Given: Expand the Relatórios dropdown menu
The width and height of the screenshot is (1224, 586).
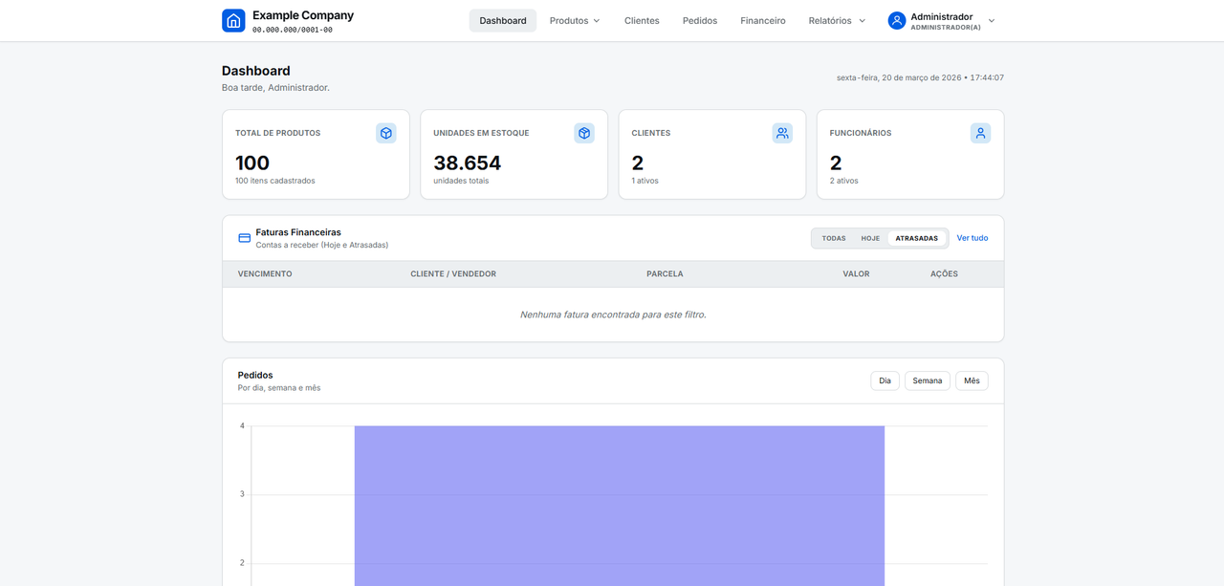Looking at the screenshot, I should (837, 20).
